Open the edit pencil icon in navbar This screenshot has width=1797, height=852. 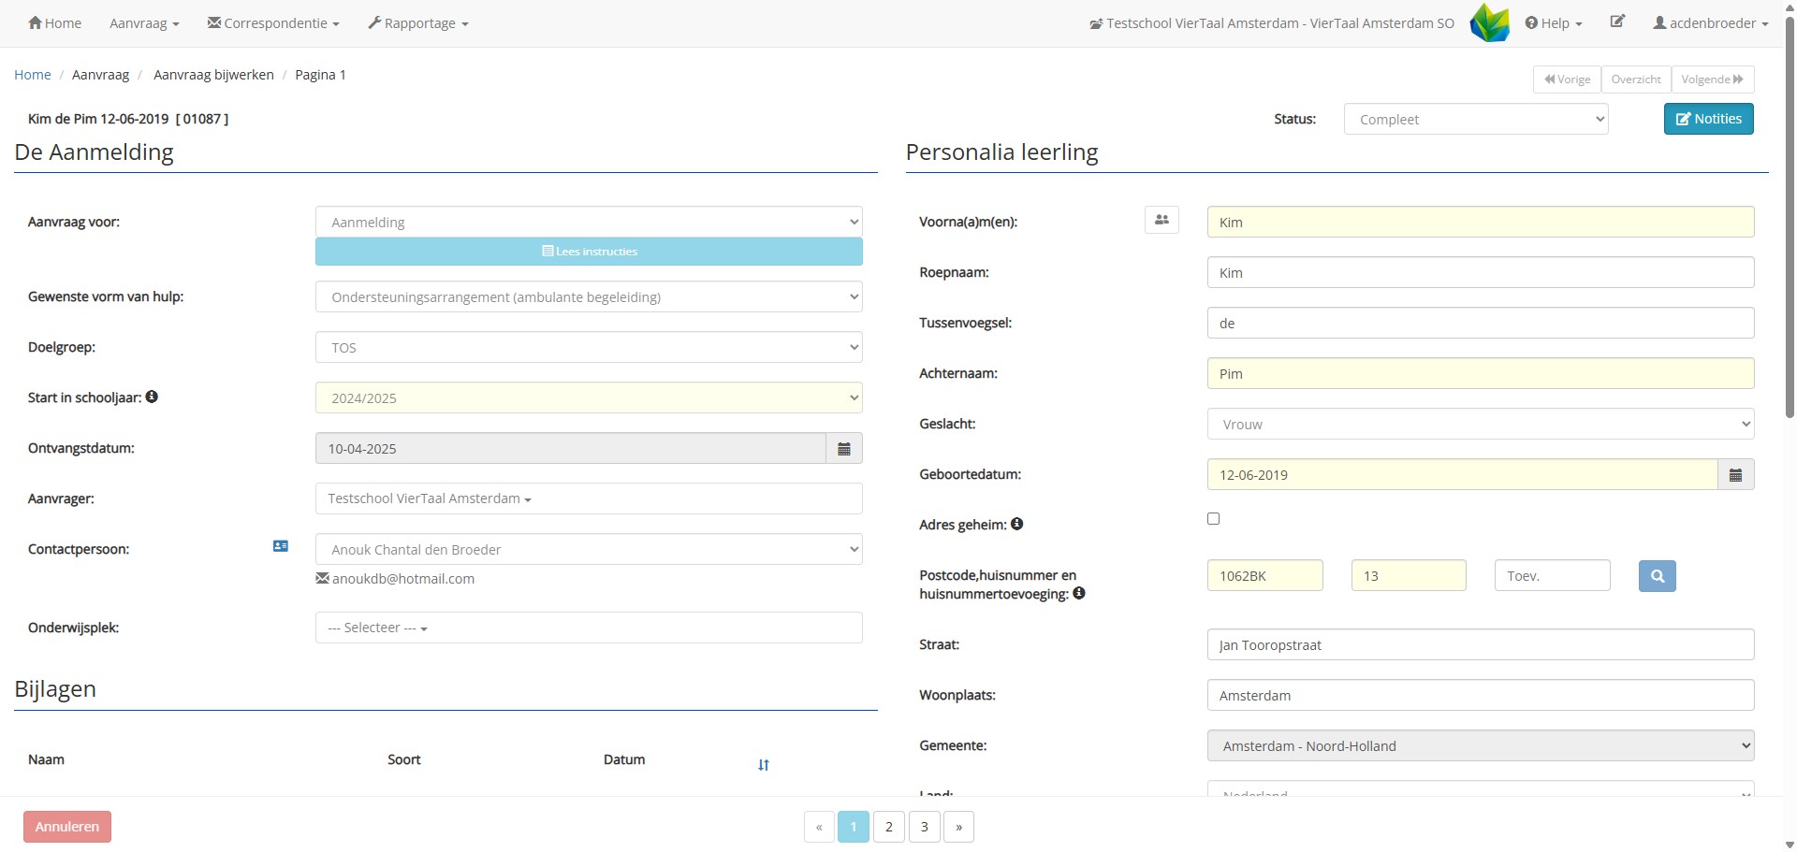[x=1617, y=22]
